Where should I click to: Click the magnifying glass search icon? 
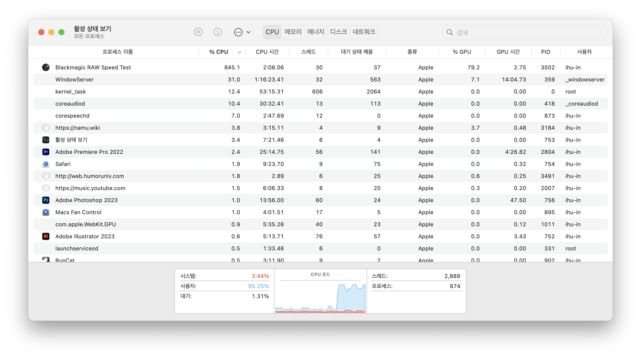click(x=449, y=32)
